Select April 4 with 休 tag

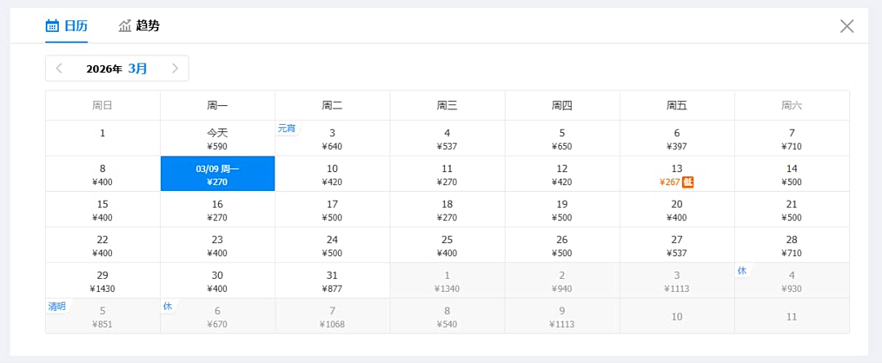pyautogui.click(x=791, y=281)
